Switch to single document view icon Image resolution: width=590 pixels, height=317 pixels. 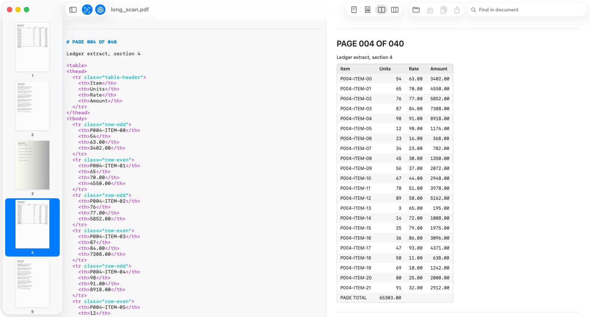(x=354, y=10)
